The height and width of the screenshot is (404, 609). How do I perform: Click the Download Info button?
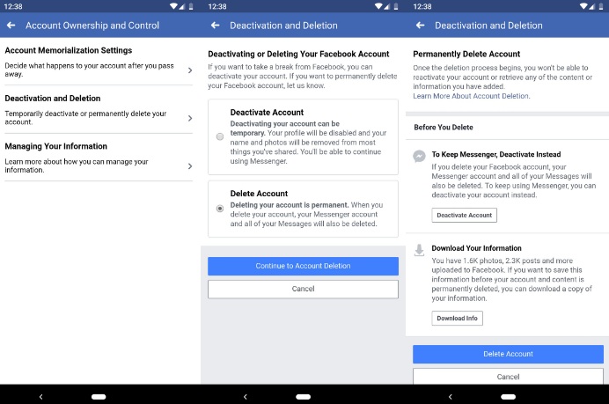457,318
